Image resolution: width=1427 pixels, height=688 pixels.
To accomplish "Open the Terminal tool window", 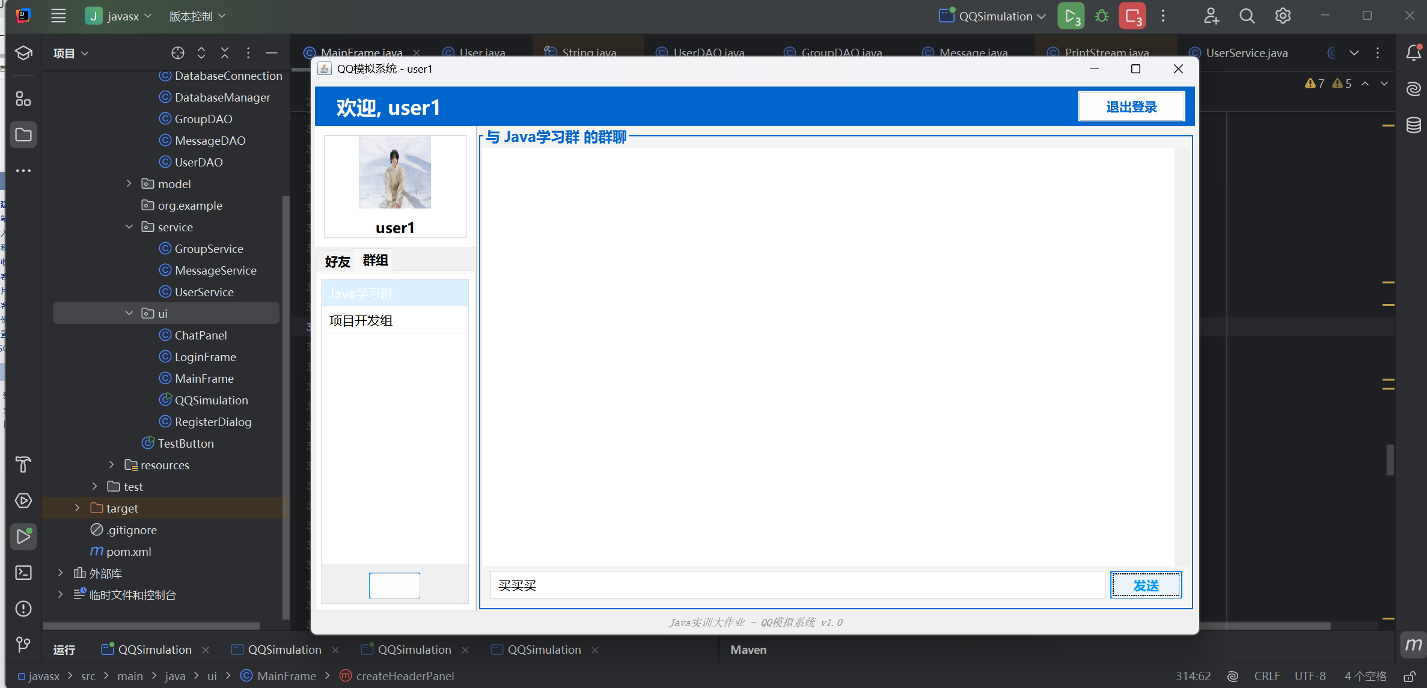I will (23, 573).
